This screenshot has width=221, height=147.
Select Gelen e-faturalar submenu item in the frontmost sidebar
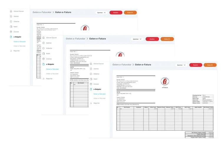click(x=100, y=94)
